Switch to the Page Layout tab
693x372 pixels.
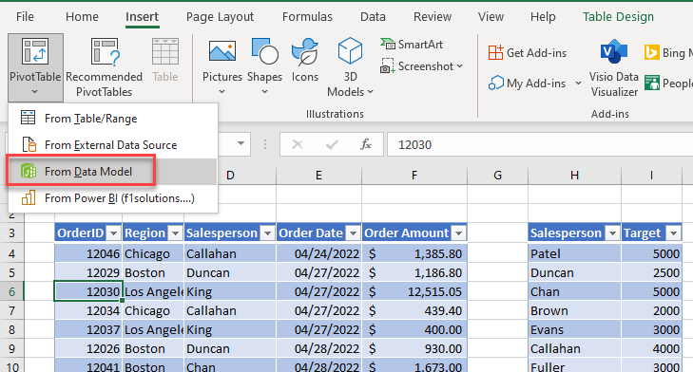[x=220, y=17]
